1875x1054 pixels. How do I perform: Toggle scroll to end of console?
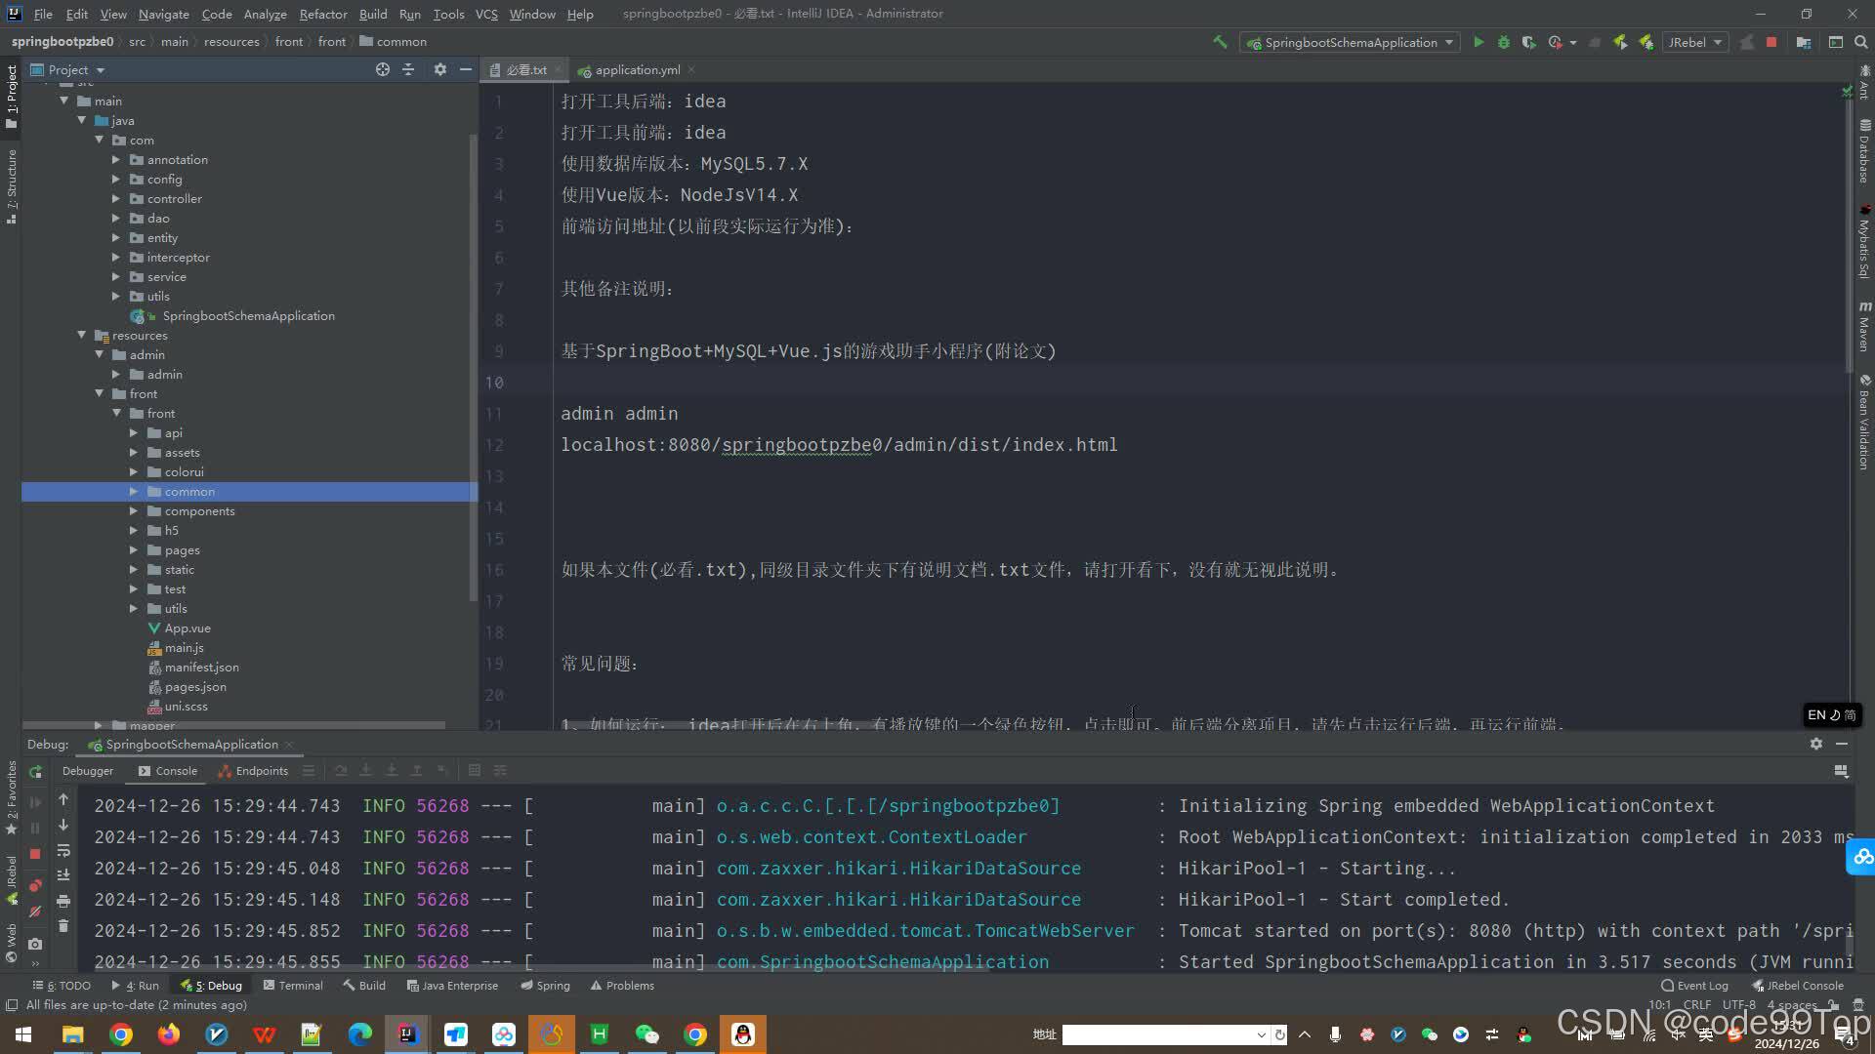tap(63, 875)
